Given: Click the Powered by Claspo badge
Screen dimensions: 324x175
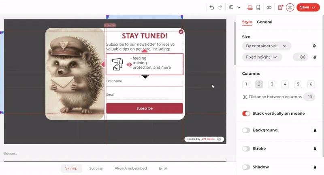Looking at the screenshot, I should [x=204, y=139].
